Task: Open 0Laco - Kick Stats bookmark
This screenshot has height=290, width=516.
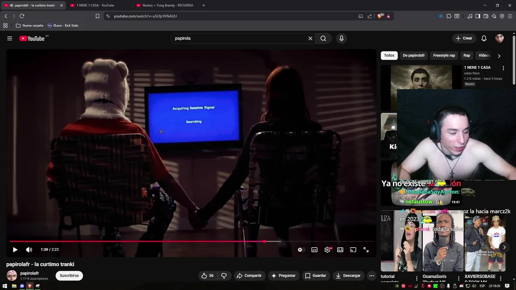Action: 62,25
